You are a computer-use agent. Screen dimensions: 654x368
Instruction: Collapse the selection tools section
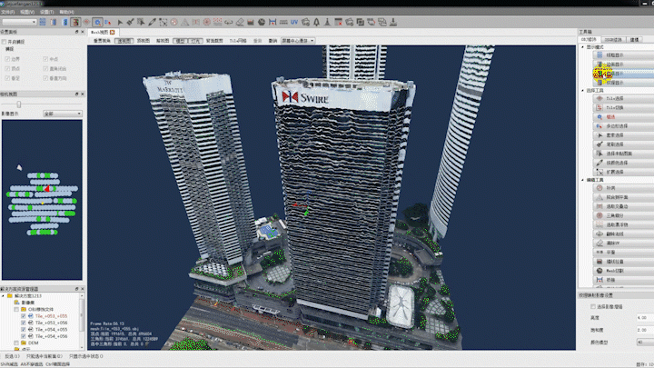click(582, 91)
